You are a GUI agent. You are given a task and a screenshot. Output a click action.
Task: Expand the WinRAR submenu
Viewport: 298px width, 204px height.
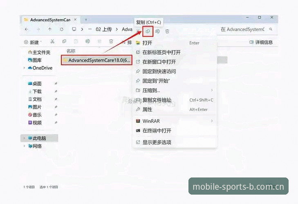pyautogui.click(x=212, y=121)
